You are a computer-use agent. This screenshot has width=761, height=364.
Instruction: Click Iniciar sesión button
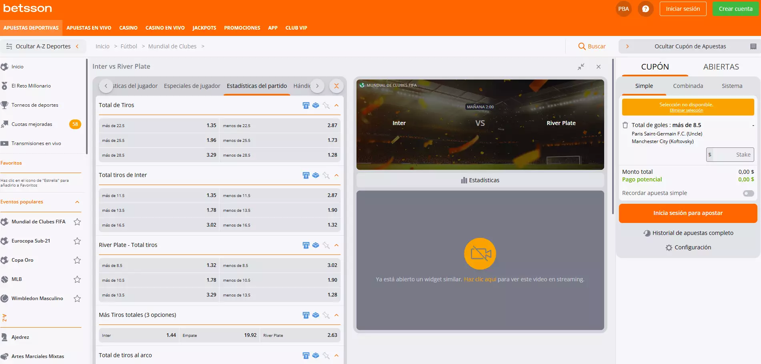(x=683, y=9)
